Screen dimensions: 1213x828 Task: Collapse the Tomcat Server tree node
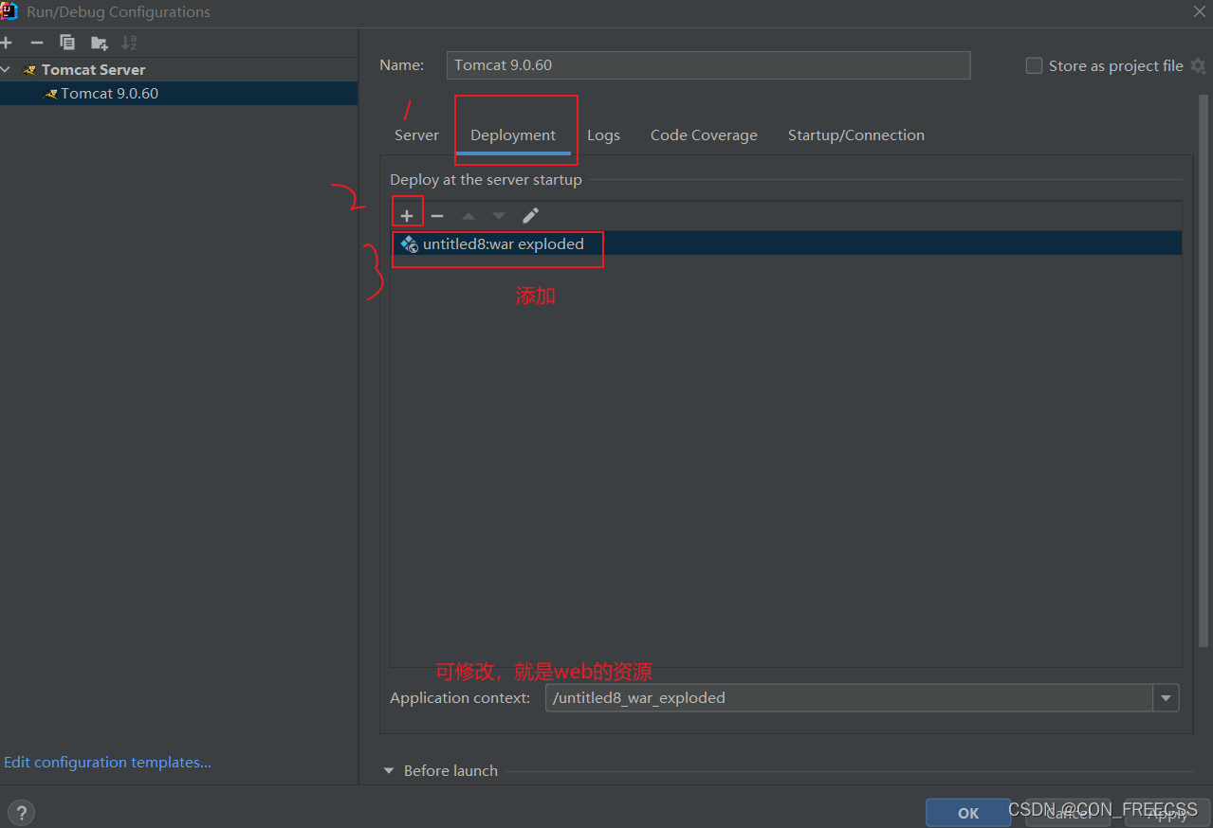6,70
